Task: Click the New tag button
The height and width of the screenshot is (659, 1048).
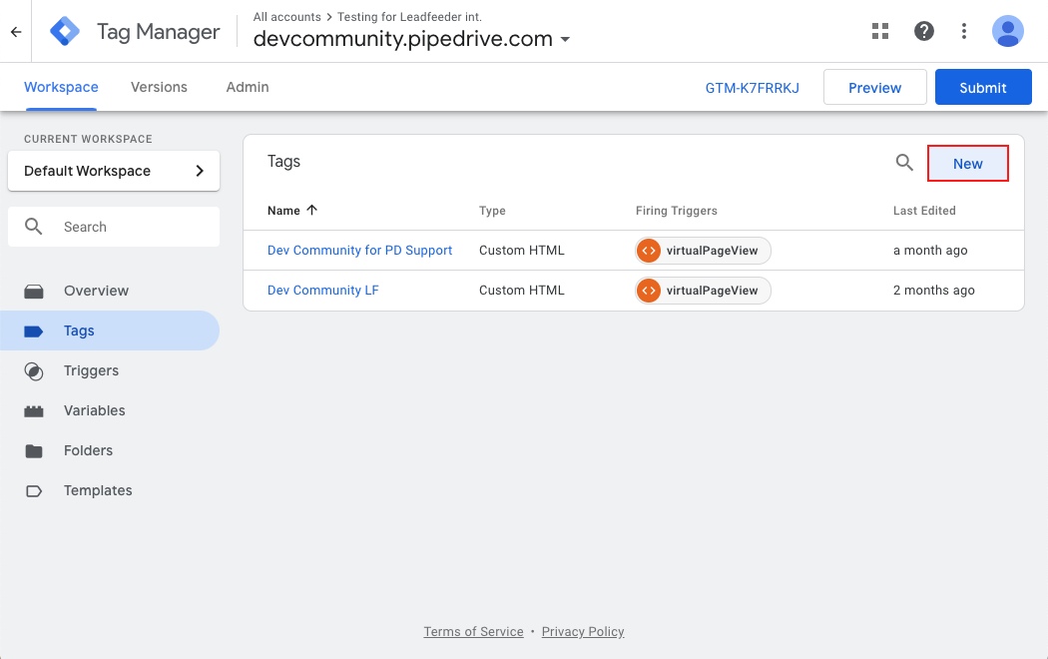Action: click(x=968, y=164)
